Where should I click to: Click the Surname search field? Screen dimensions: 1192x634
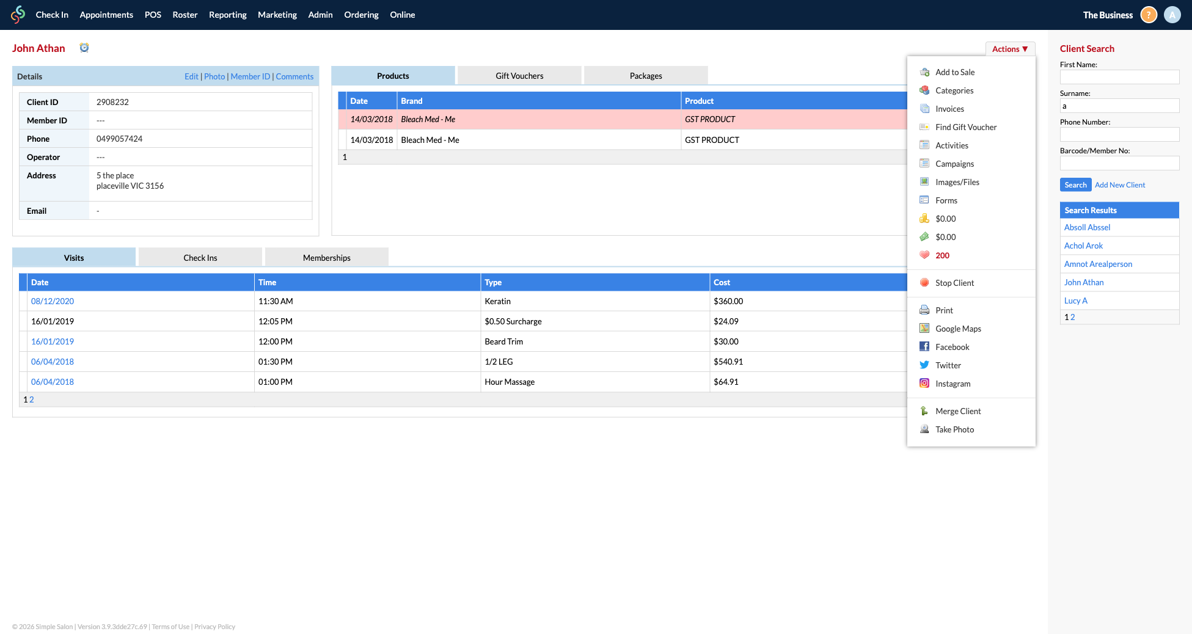[1119, 105]
